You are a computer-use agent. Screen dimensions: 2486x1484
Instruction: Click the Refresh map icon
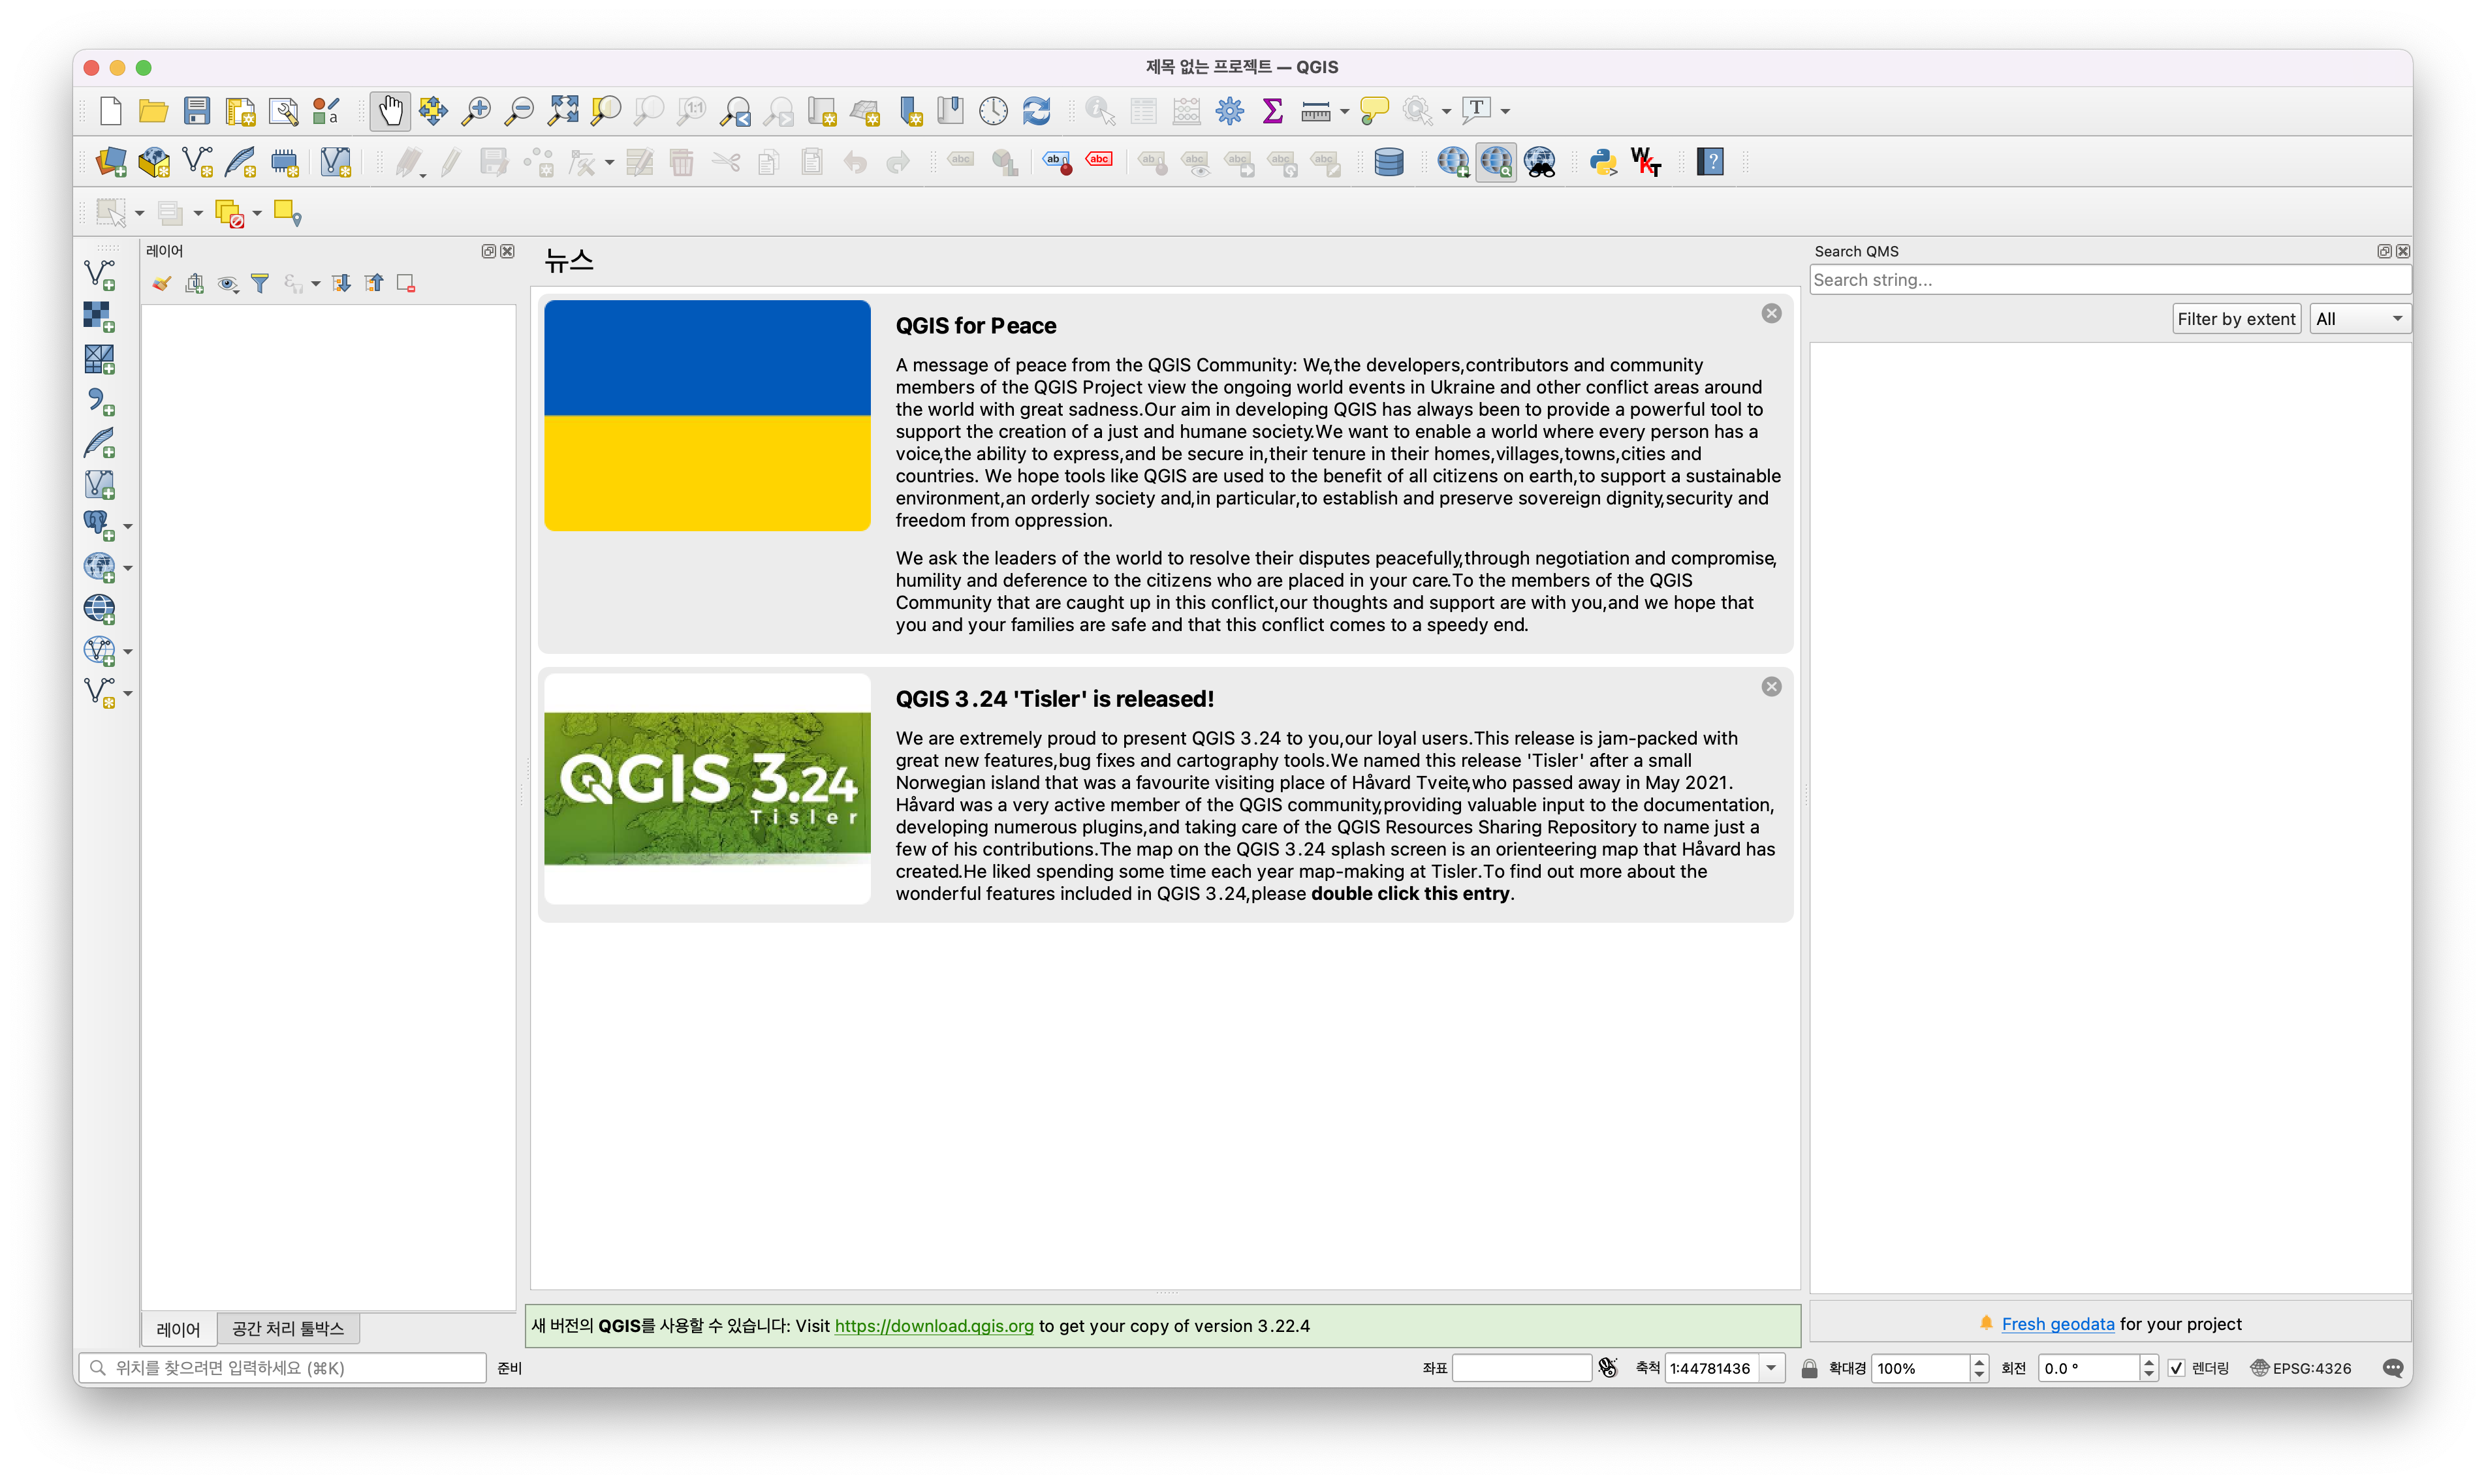click(1037, 110)
